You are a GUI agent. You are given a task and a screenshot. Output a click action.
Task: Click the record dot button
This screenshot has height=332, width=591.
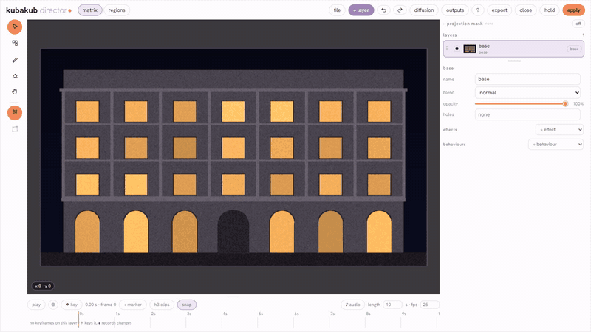(53, 305)
